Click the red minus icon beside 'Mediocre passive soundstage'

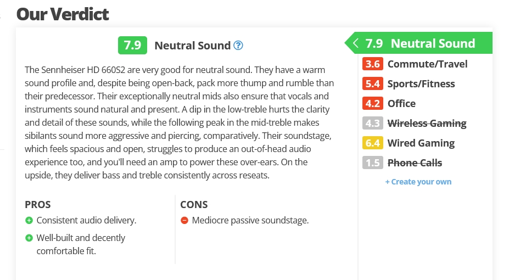click(x=184, y=221)
